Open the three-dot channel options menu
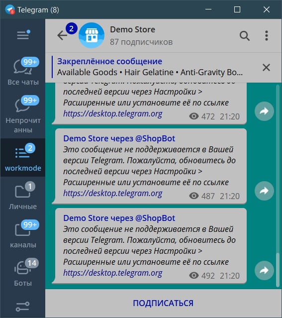This screenshot has height=318, width=282. coord(267,36)
